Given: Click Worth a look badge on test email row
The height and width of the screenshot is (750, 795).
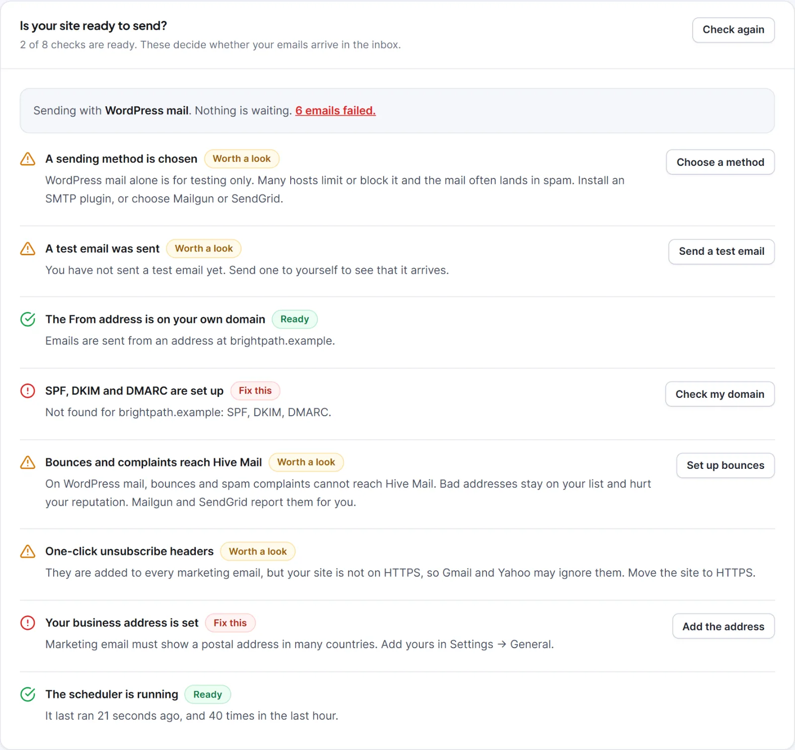Looking at the screenshot, I should click(x=204, y=248).
